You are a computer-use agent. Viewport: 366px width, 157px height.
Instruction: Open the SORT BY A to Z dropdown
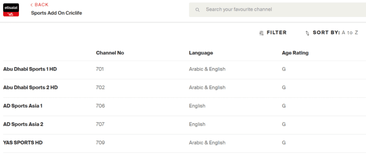332,33
